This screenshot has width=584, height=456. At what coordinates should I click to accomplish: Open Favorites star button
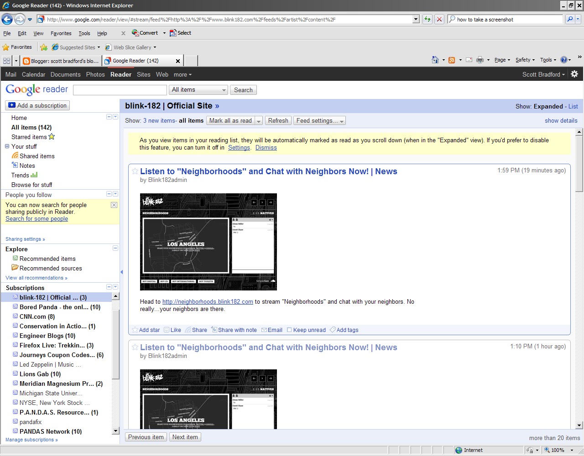click(x=17, y=47)
